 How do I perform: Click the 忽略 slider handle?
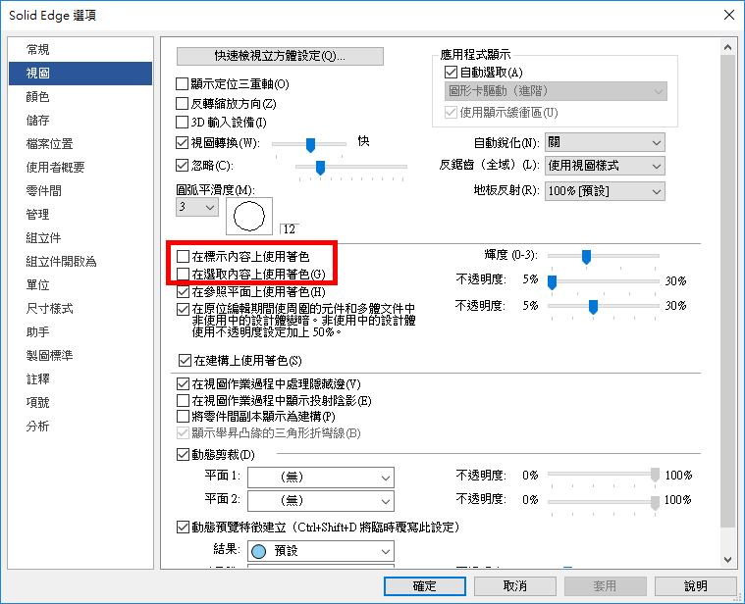click(320, 167)
